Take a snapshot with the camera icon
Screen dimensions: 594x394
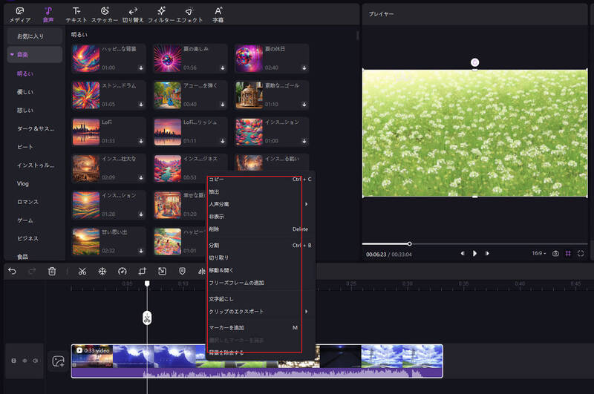click(555, 254)
